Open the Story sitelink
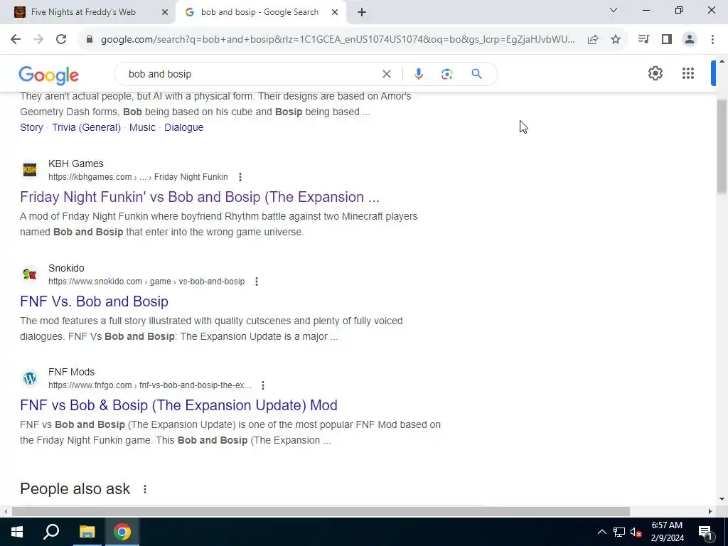Image resolution: width=728 pixels, height=546 pixels. (31, 128)
